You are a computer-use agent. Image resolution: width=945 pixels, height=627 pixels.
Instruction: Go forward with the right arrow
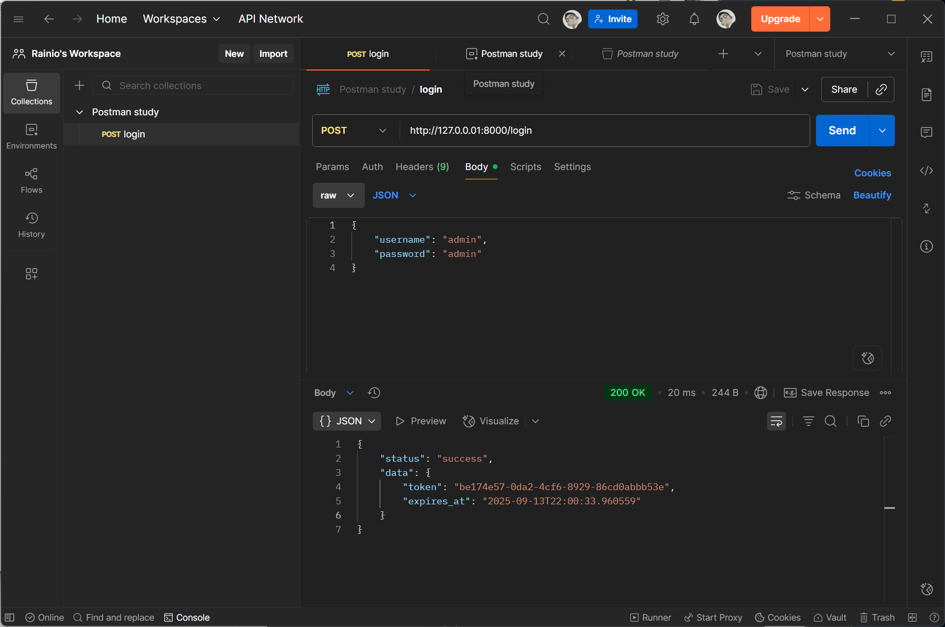click(77, 19)
